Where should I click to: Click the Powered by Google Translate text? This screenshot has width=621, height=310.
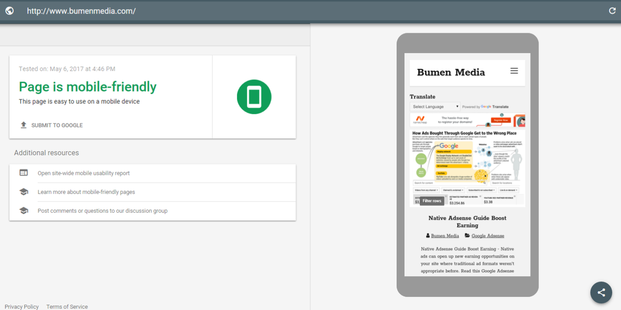click(x=485, y=107)
